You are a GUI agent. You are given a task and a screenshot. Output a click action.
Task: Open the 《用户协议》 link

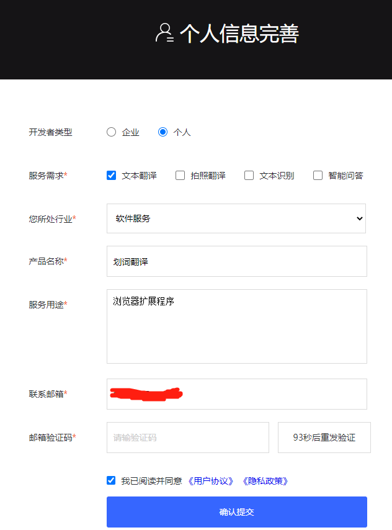tap(212, 481)
